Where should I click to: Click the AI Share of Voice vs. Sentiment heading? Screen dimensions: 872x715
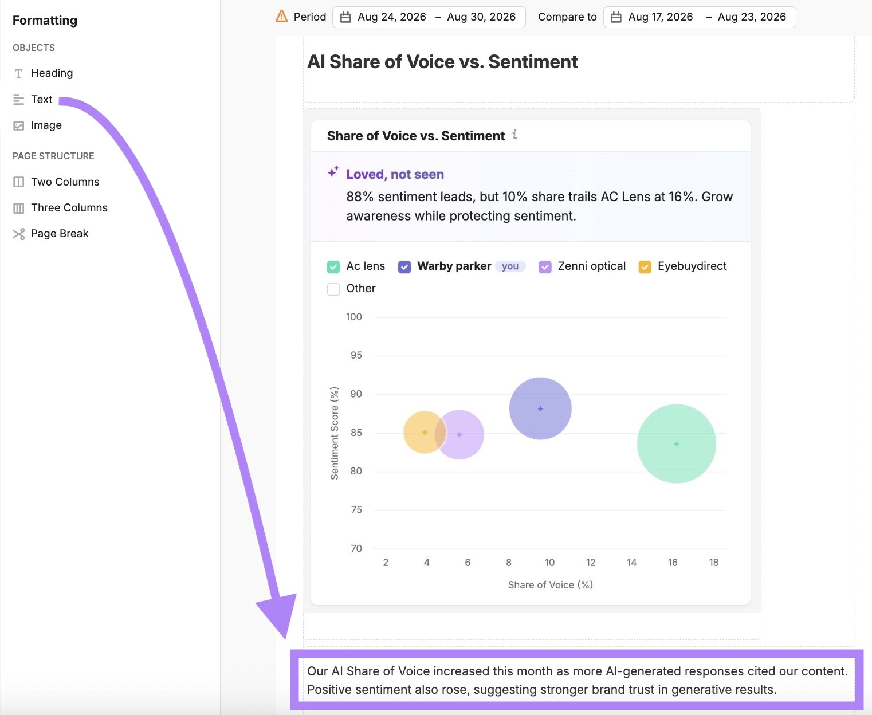442,62
